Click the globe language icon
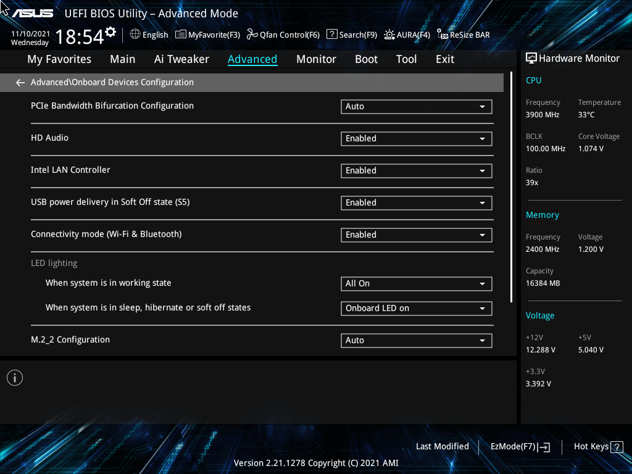This screenshot has height=474, width=632. click(x=135, y=35)
